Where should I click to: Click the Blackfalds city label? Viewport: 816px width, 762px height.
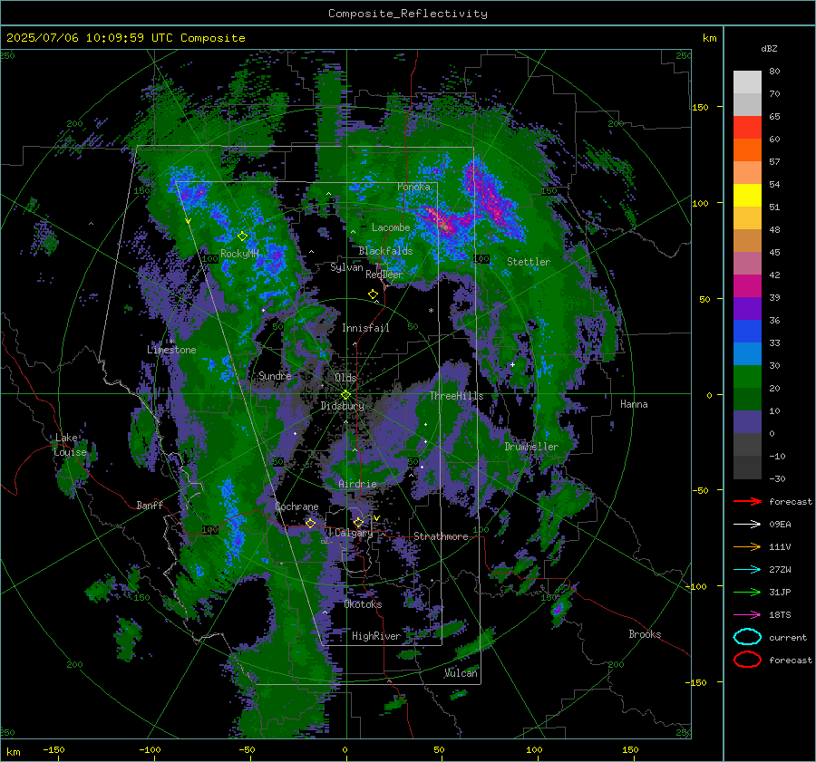385,251
